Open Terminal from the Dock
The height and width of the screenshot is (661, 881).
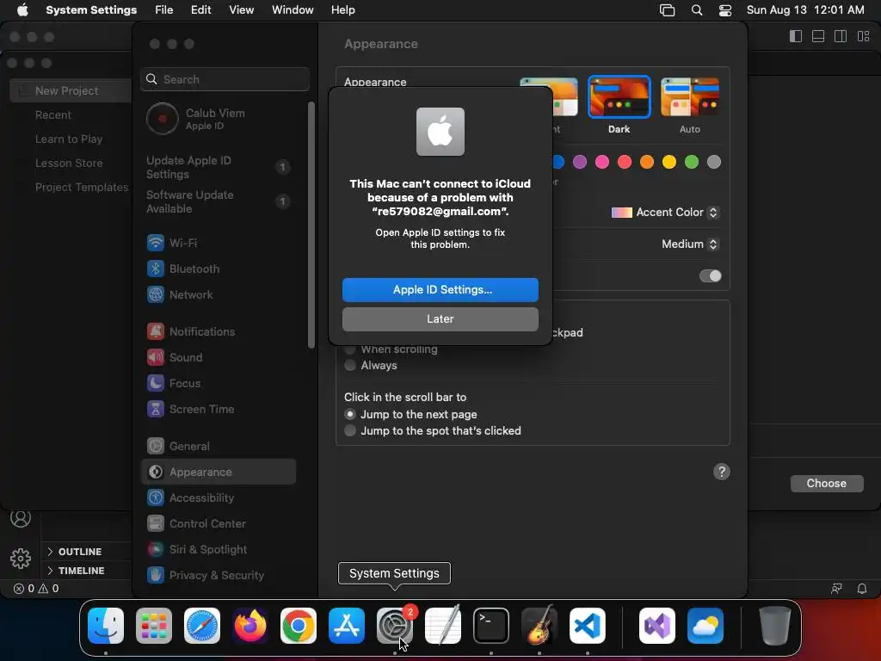[x=491, y=626]
